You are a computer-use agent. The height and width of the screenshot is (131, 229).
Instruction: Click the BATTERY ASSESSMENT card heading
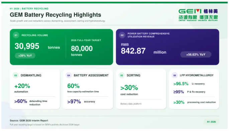click(x=91, y=75)
